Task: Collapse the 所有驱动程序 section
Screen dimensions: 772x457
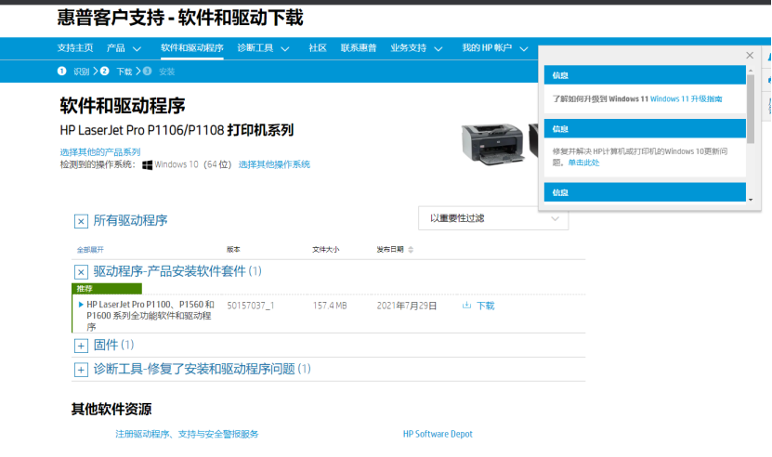Action: click(x=81, y=221)
